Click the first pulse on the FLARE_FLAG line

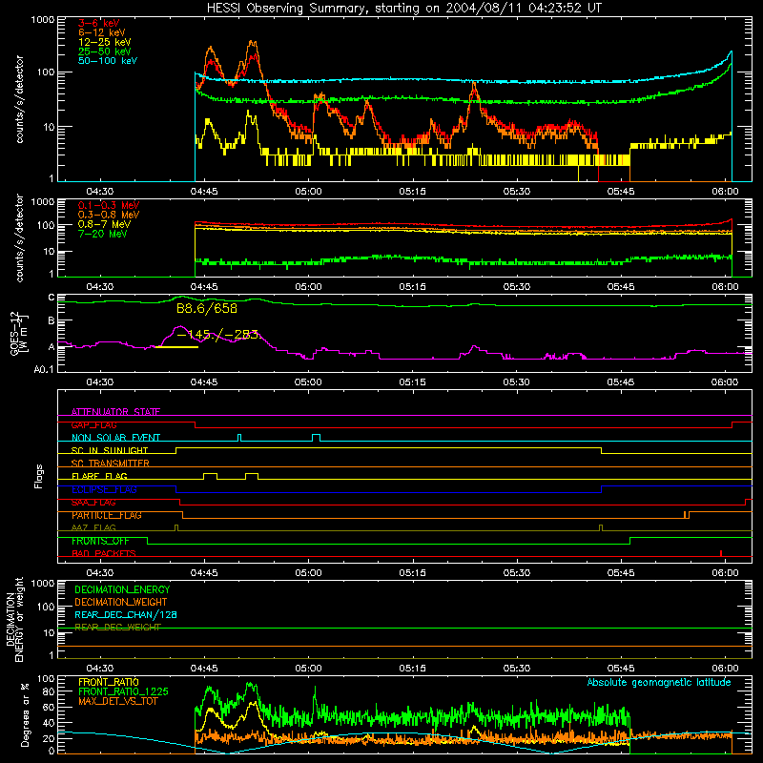pyautogui.click(x=210, y=476)
